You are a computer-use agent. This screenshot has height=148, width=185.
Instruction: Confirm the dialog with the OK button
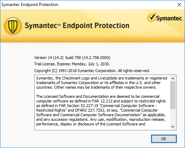tap(164, 139)
